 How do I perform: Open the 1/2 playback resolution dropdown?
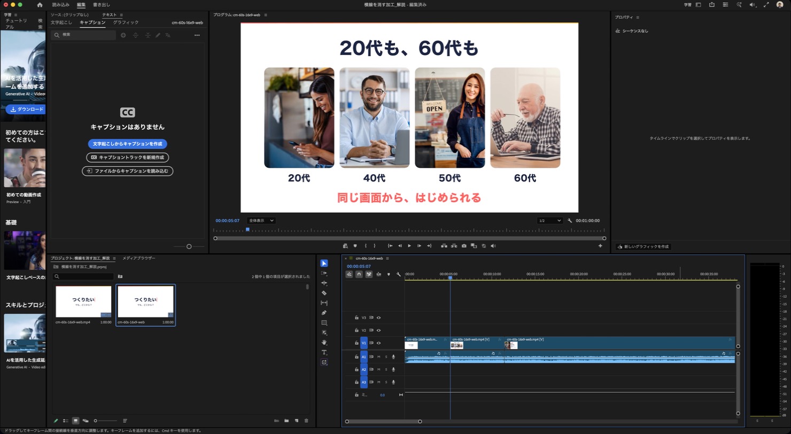pyautogui.click(x=550, y=220)
